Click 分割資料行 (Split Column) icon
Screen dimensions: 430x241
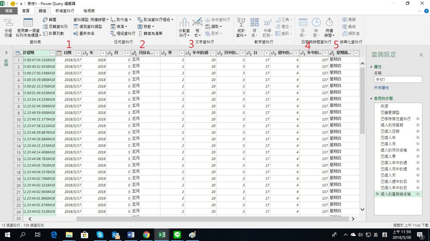pyautogui.click(x=184, y=23)
